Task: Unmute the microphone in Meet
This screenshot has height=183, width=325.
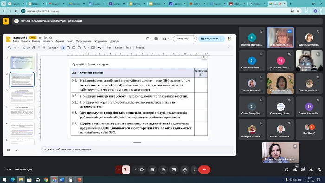Action: (x=126, y=170)
